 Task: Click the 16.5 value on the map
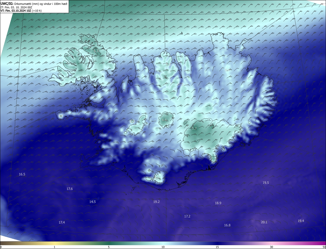tap(22, 174)
